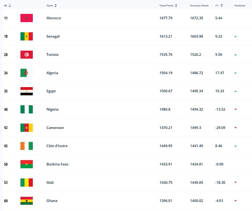The image size is (252, 211).
Task: Sort by +/- change column
Action: tap(219, 5)
